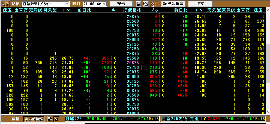Image resolution: width=270 pixels, height=124 pixels.
Task: Click the grid cursor icon beside 歩み値情報
Action: point(50,119)
